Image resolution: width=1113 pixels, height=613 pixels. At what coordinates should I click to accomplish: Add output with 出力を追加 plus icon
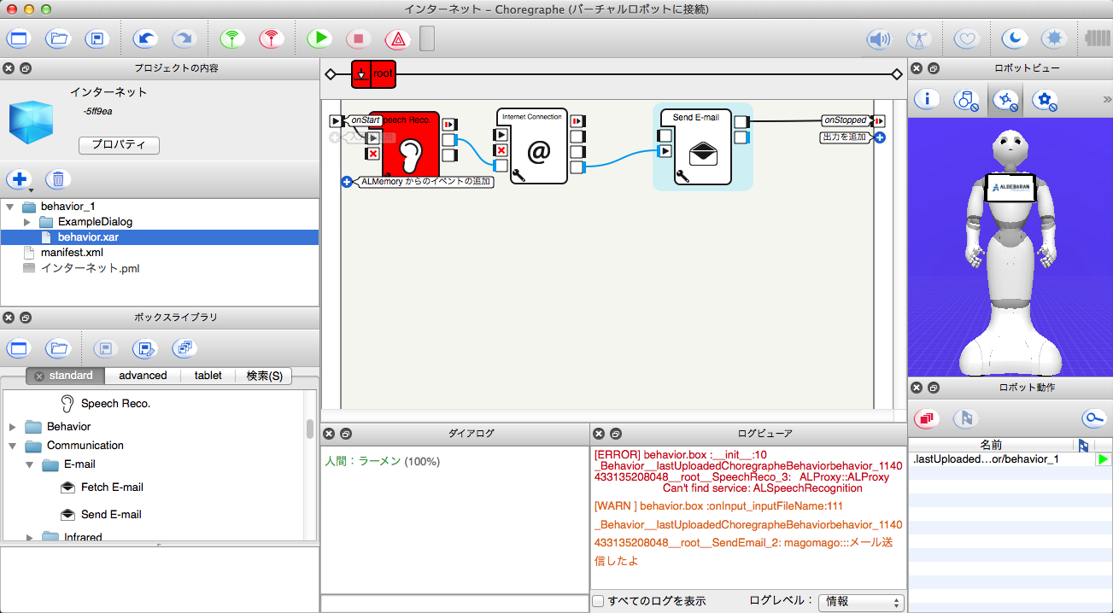[x=879, y=137]
